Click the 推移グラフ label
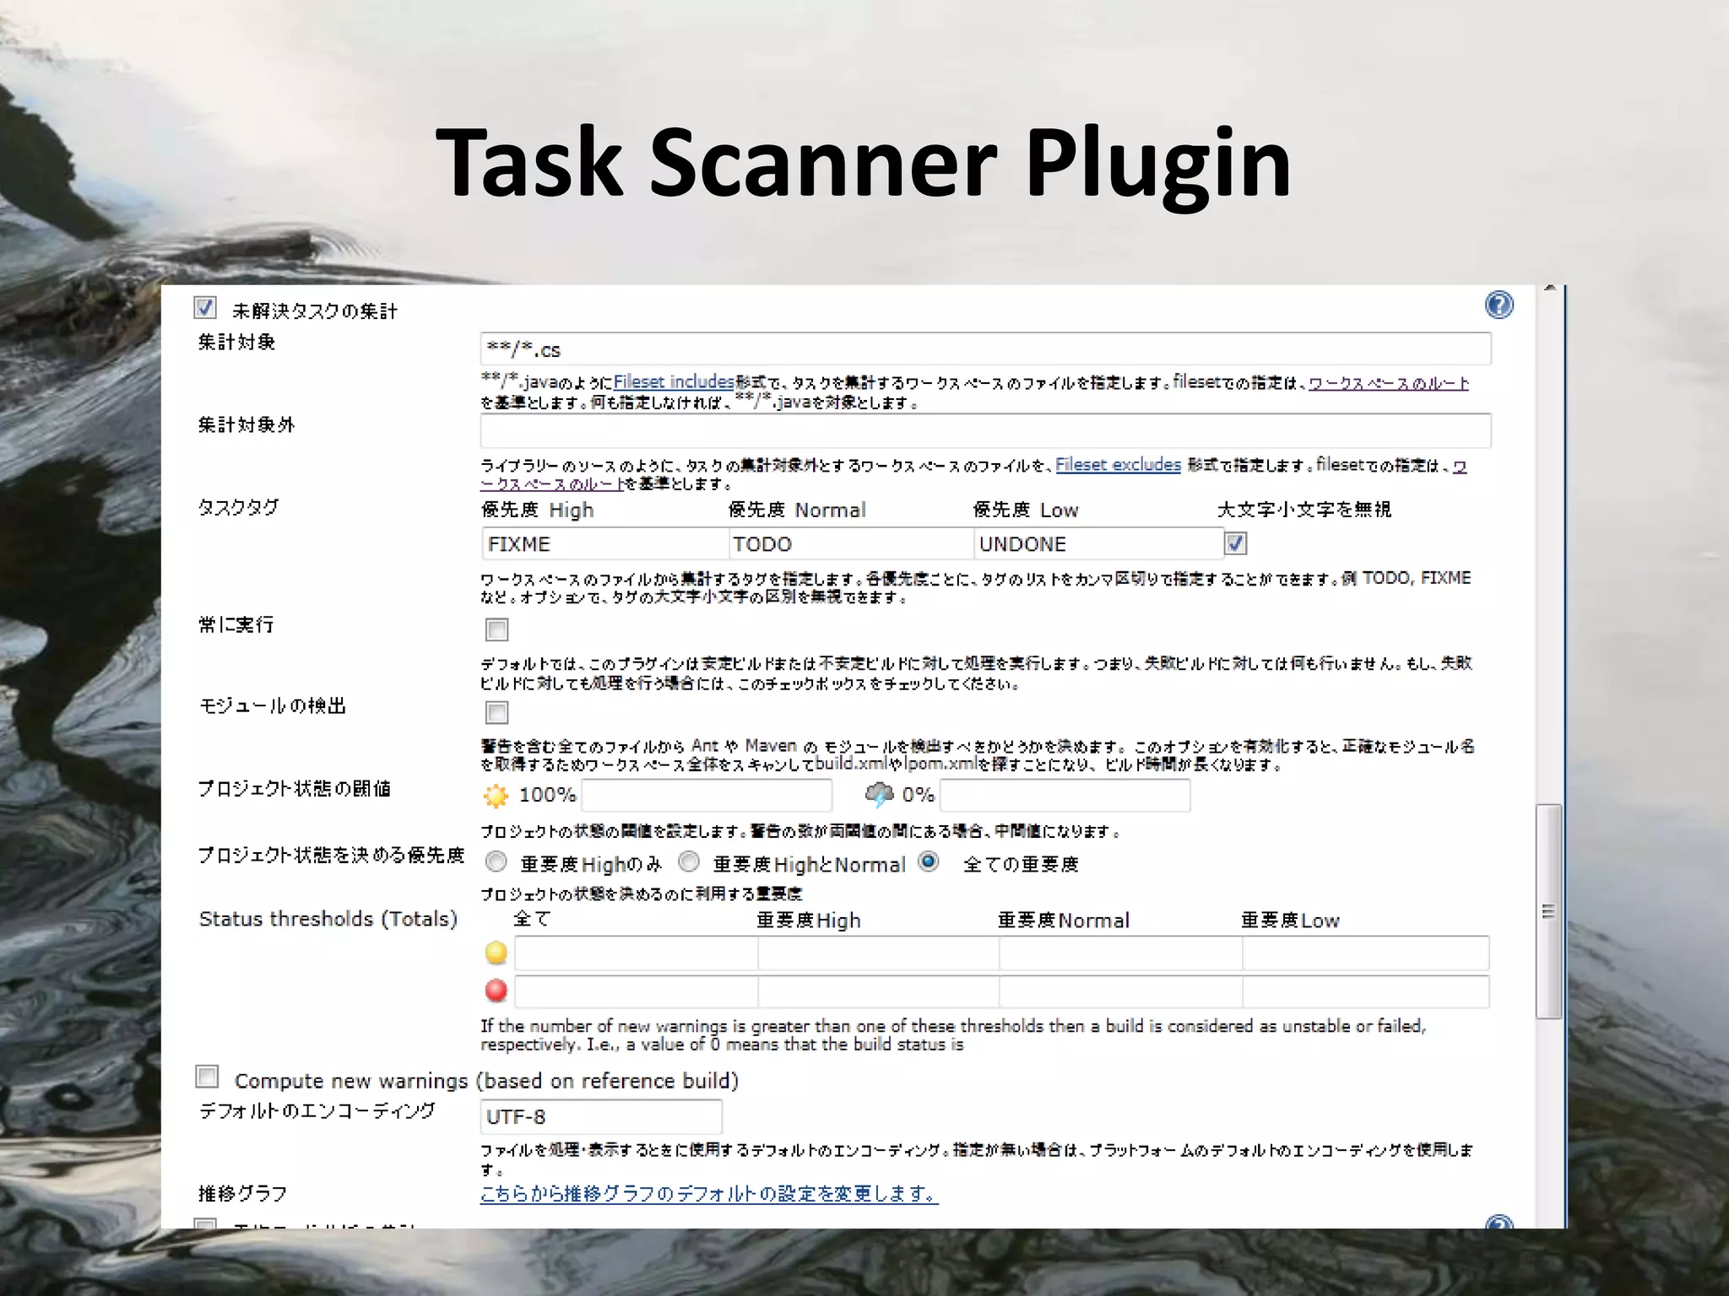Viewport: 1729px width, 1296px height. tap(243, 1194)
